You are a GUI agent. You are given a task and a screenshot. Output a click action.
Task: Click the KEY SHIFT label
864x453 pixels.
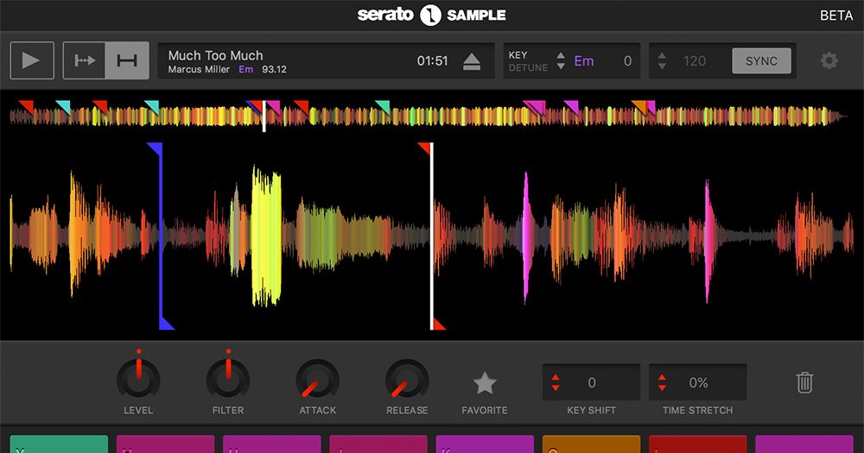[591, 411]
